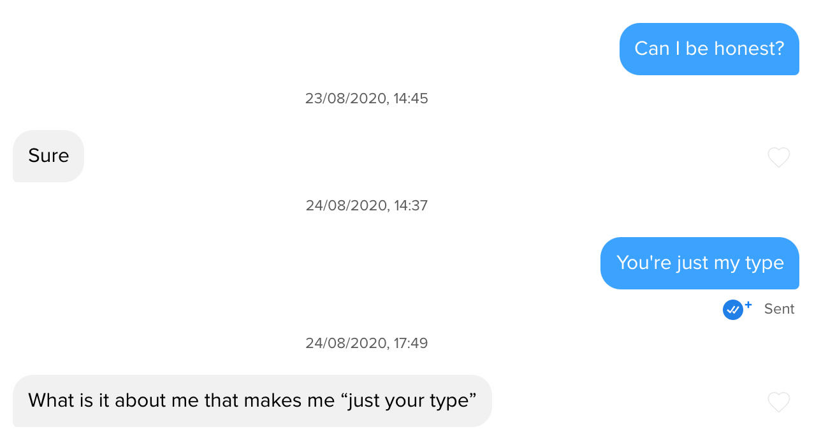Click the Sent status label

[779, 309]
